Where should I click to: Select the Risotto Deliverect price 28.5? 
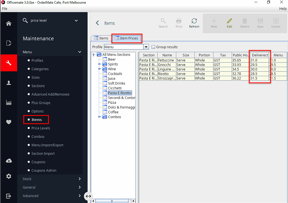pyautogui.click(x=260, y=74)
